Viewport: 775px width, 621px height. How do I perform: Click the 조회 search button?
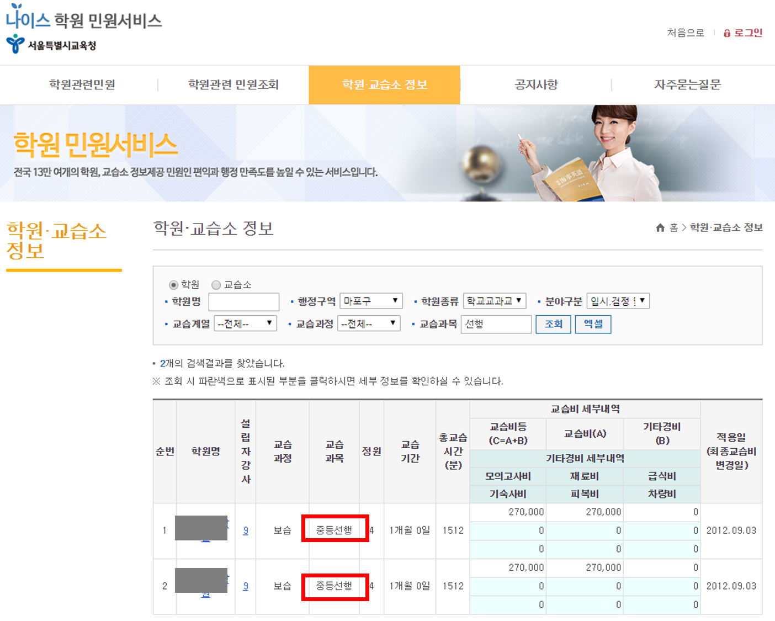pos(553,324)
